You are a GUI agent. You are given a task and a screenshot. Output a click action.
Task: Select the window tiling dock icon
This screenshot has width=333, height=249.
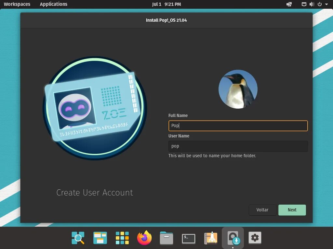[100, 238]
